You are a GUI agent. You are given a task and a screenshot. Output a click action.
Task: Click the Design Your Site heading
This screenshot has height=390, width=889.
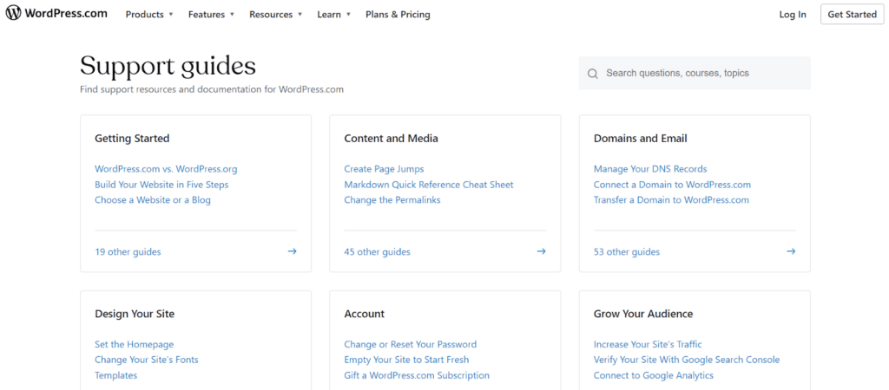(135, 314)
